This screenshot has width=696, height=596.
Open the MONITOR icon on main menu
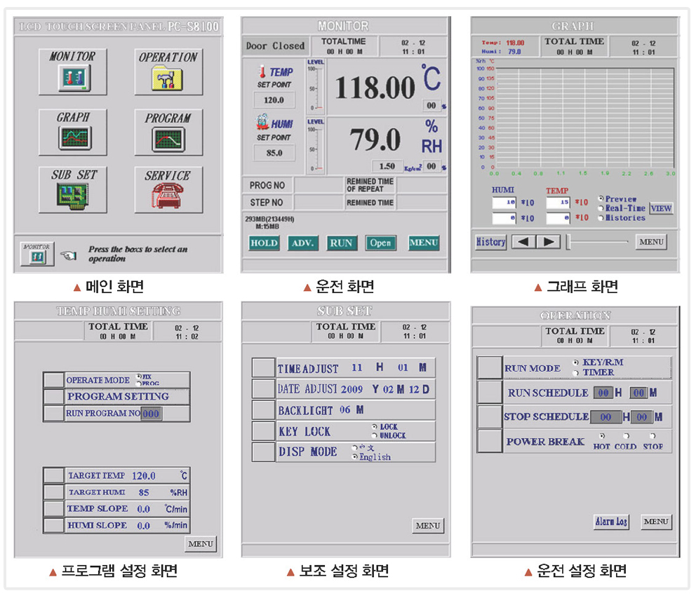[74, 78]
